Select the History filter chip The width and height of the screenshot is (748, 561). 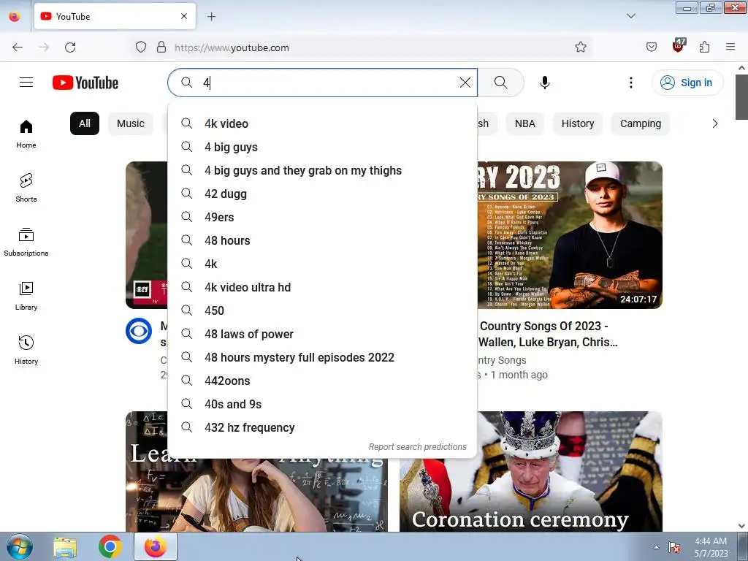coord(578,123)
